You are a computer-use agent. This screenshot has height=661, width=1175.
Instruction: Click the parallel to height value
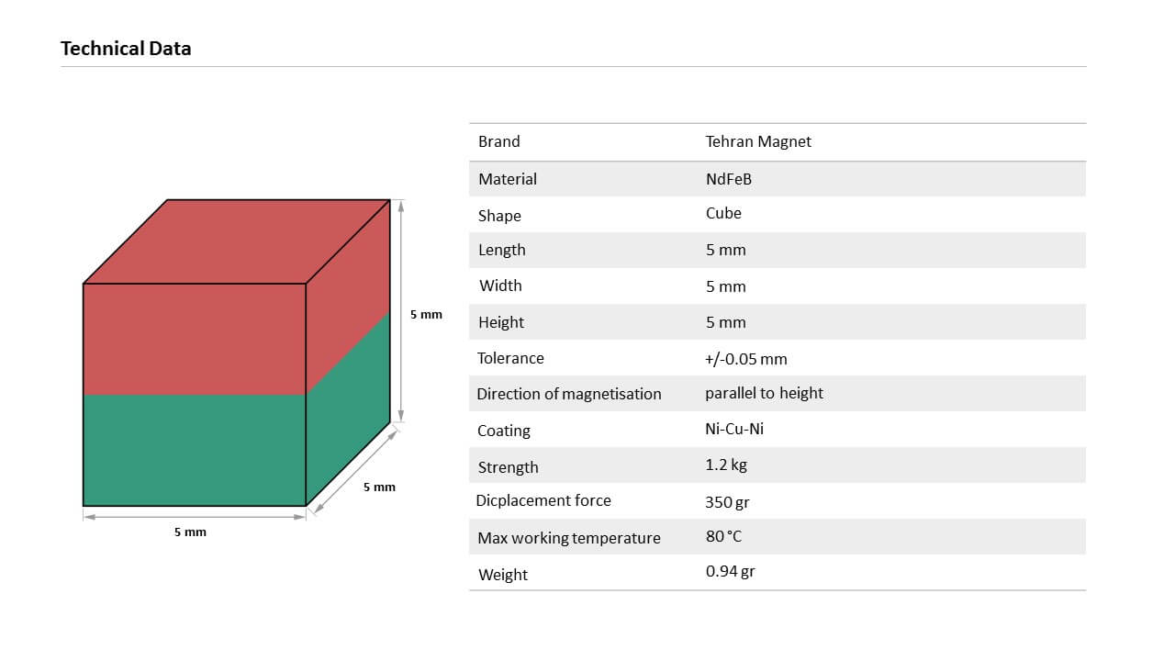tap(764, 393)
